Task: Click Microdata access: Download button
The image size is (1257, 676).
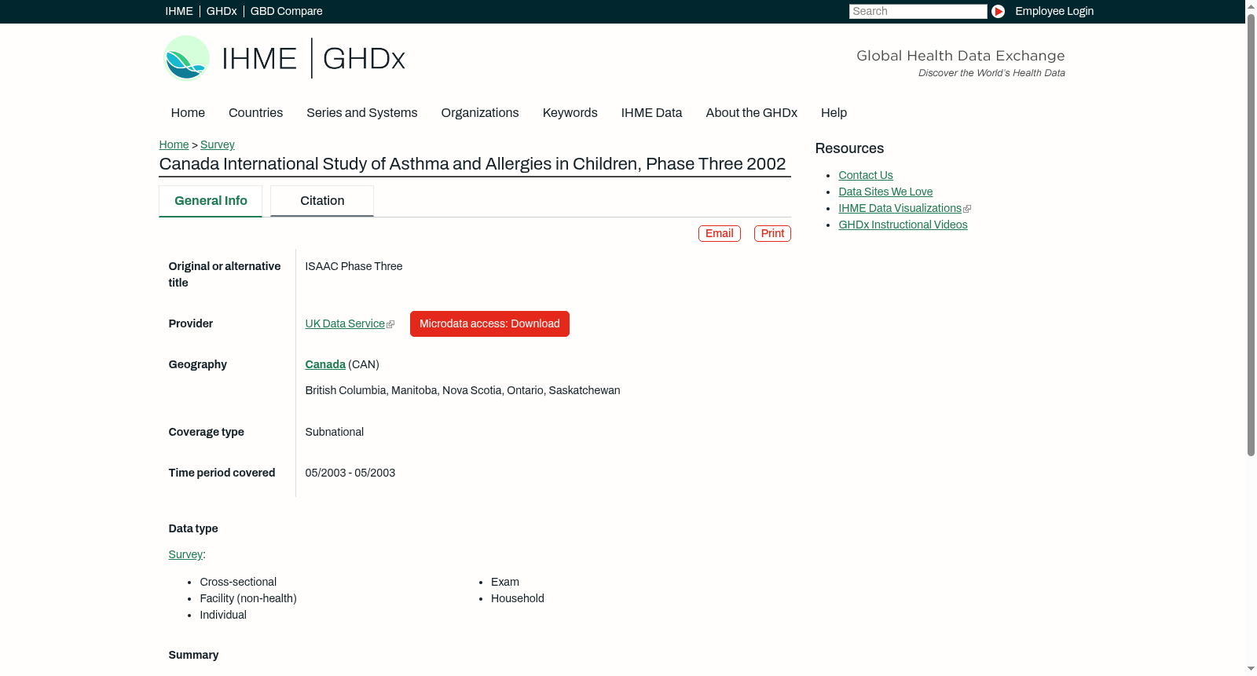Action: tap(489, 323)
